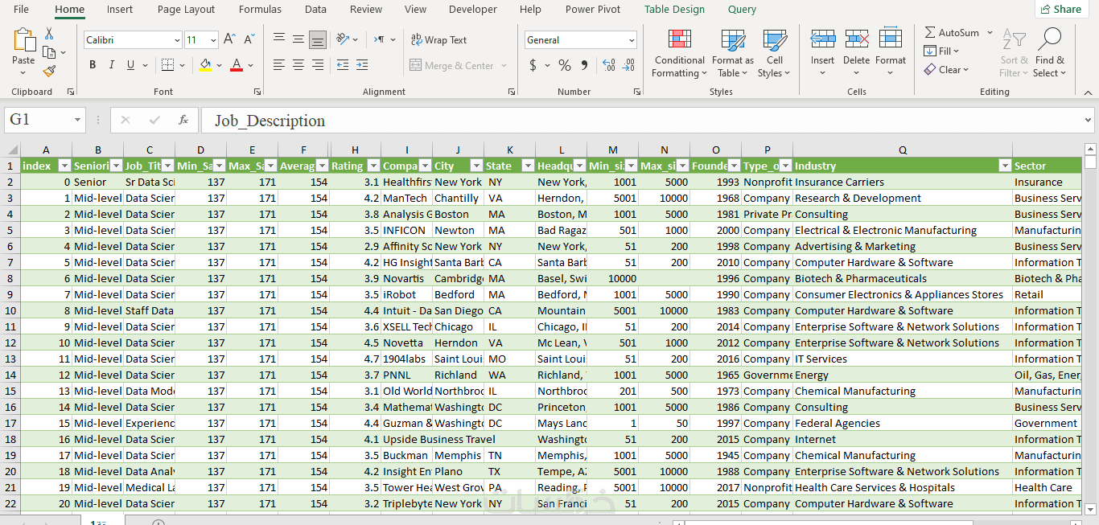Select column header Q
This screenshot has height=525, width=1099.
pyautogui.click(x=903, y=150)
